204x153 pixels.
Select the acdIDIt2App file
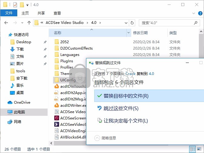[73, 93]
